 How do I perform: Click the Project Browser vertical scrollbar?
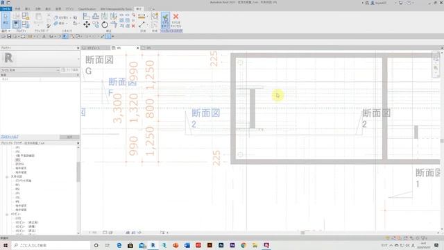click(78, 172)
